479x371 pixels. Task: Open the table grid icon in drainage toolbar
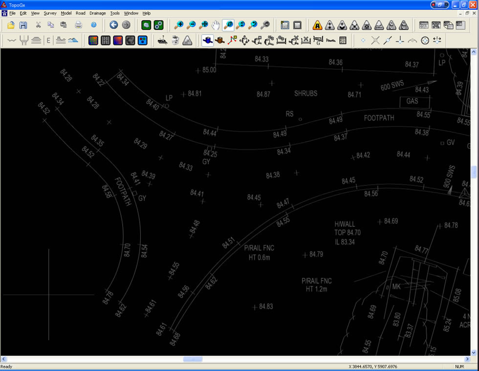click(x=343, y=41)
